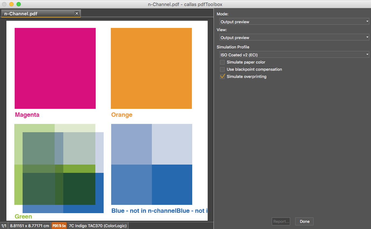Click the darkest blue square in Blue patch
The image size is (371, 229).
tap(172, 185)
